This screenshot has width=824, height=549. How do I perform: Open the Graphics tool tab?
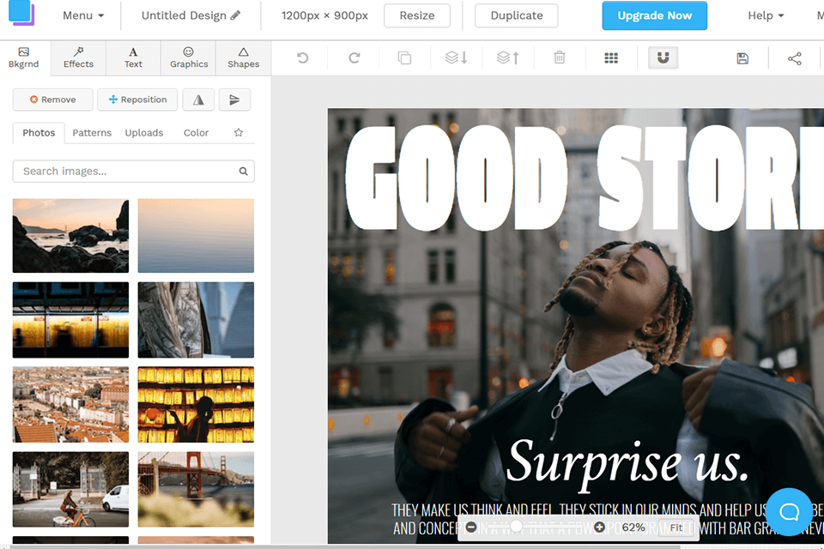tap(189, 57)
